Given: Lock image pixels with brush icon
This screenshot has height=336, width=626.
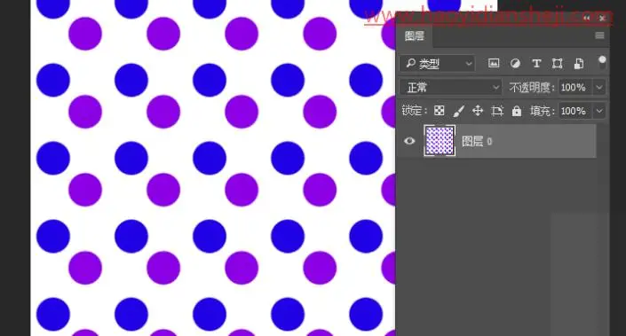Looking at the screenshot, I should (459, 111).
